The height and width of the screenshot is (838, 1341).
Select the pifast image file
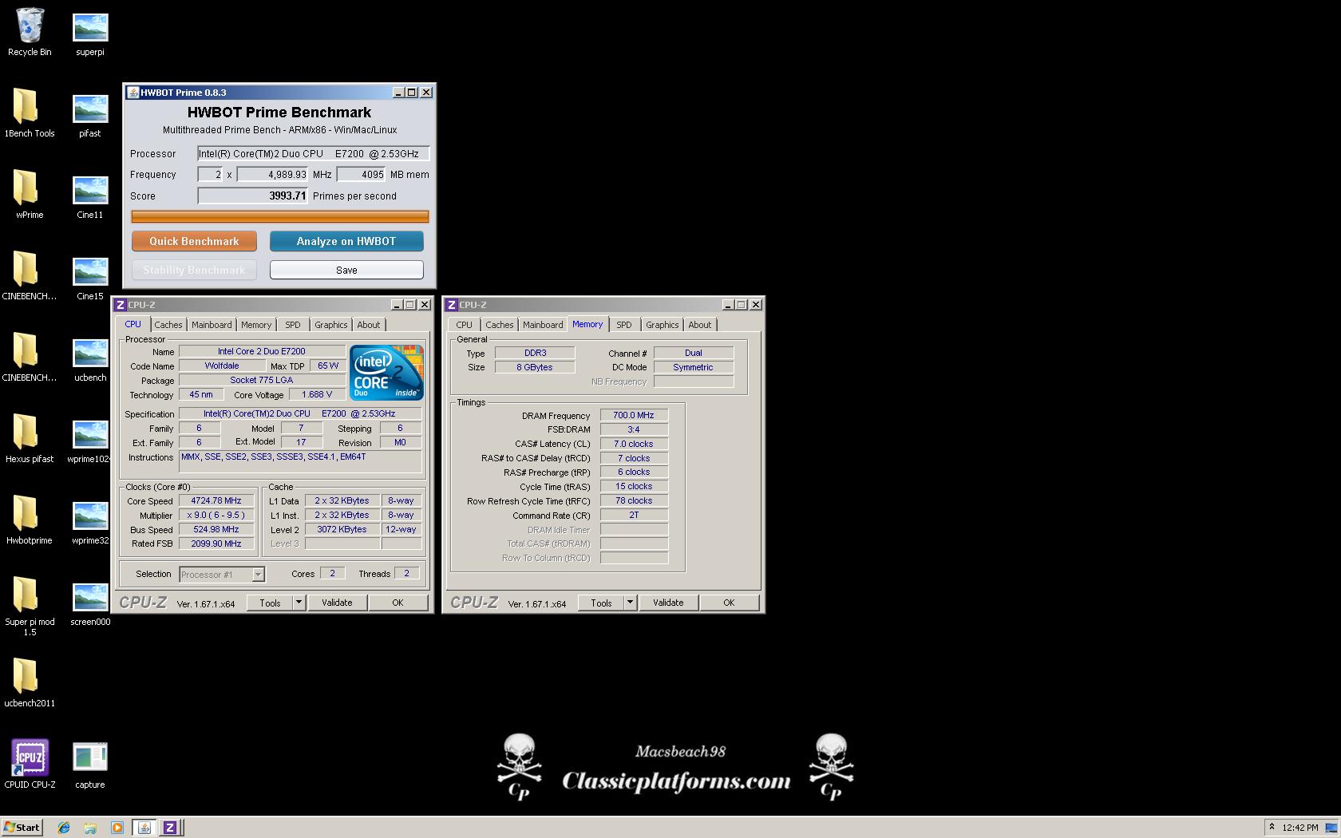90,115
